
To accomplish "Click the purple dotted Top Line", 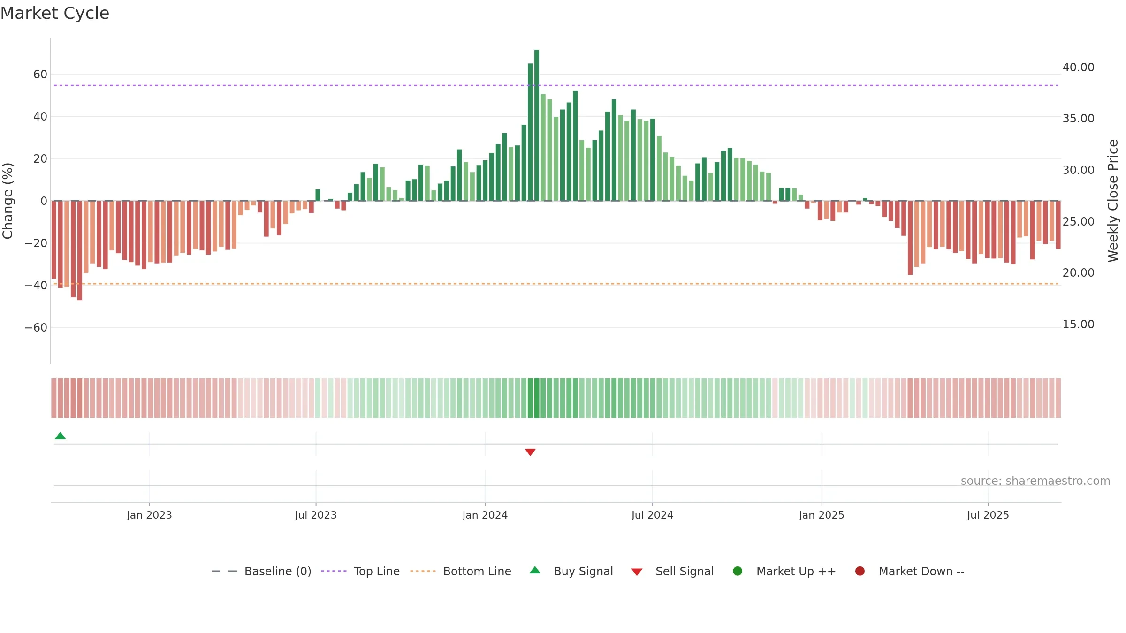I will 556,85.
